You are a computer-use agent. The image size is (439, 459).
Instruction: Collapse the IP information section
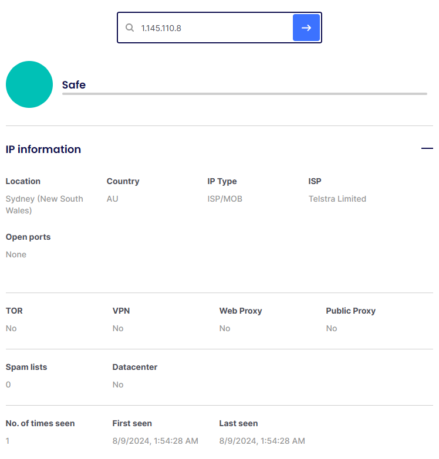pyautogui.click(x=427, y=149)
